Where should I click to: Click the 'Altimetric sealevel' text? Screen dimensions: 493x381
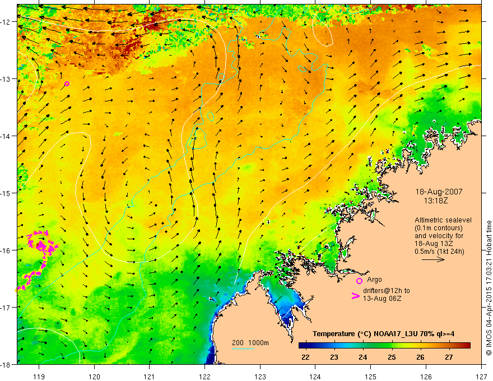point(443,220)
